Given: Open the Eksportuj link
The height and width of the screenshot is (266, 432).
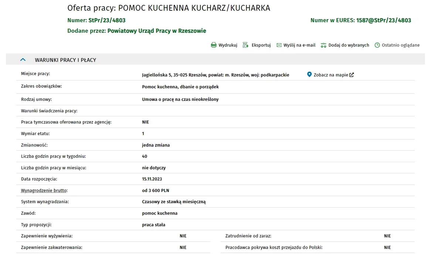Looking at the screenshot, I should [261, 45].
